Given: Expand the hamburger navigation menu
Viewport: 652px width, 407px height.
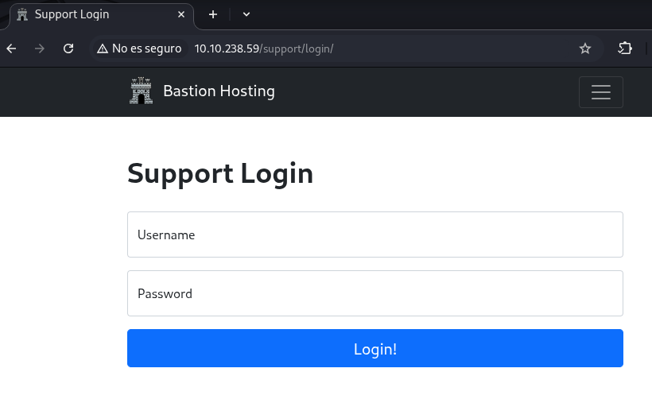Looking at the screenshot, I should click(x=601, y=92).
